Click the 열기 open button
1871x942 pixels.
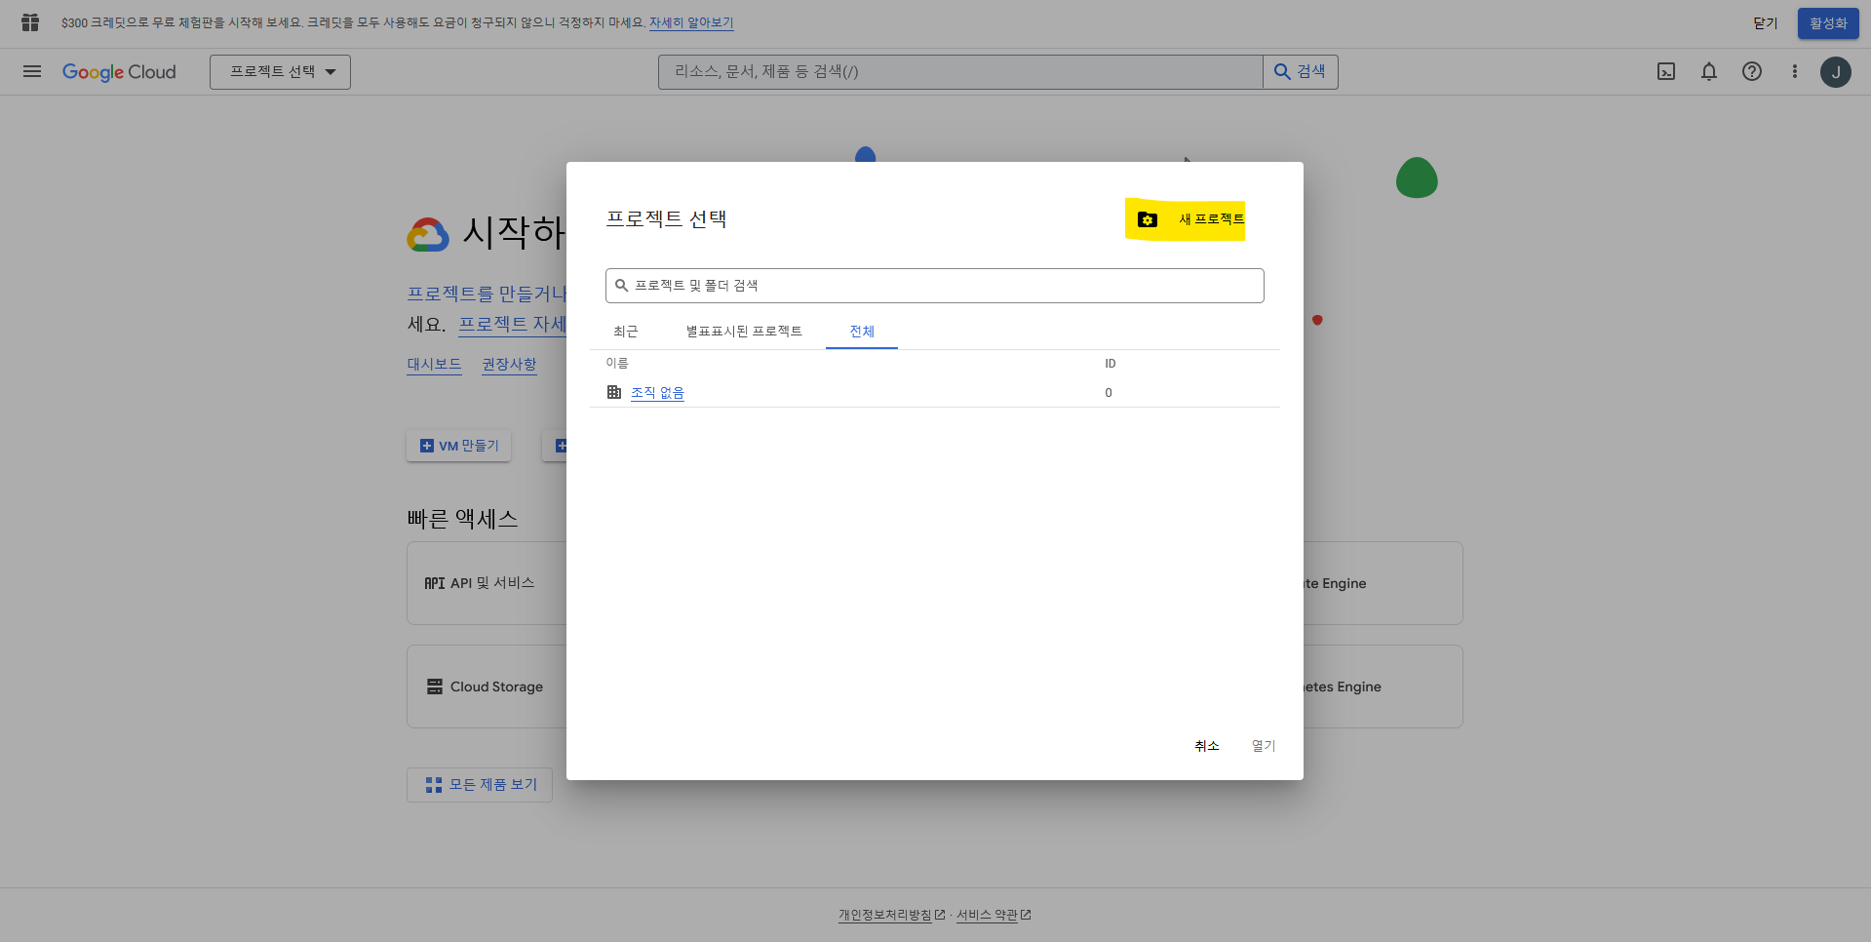pos(1264,746)
